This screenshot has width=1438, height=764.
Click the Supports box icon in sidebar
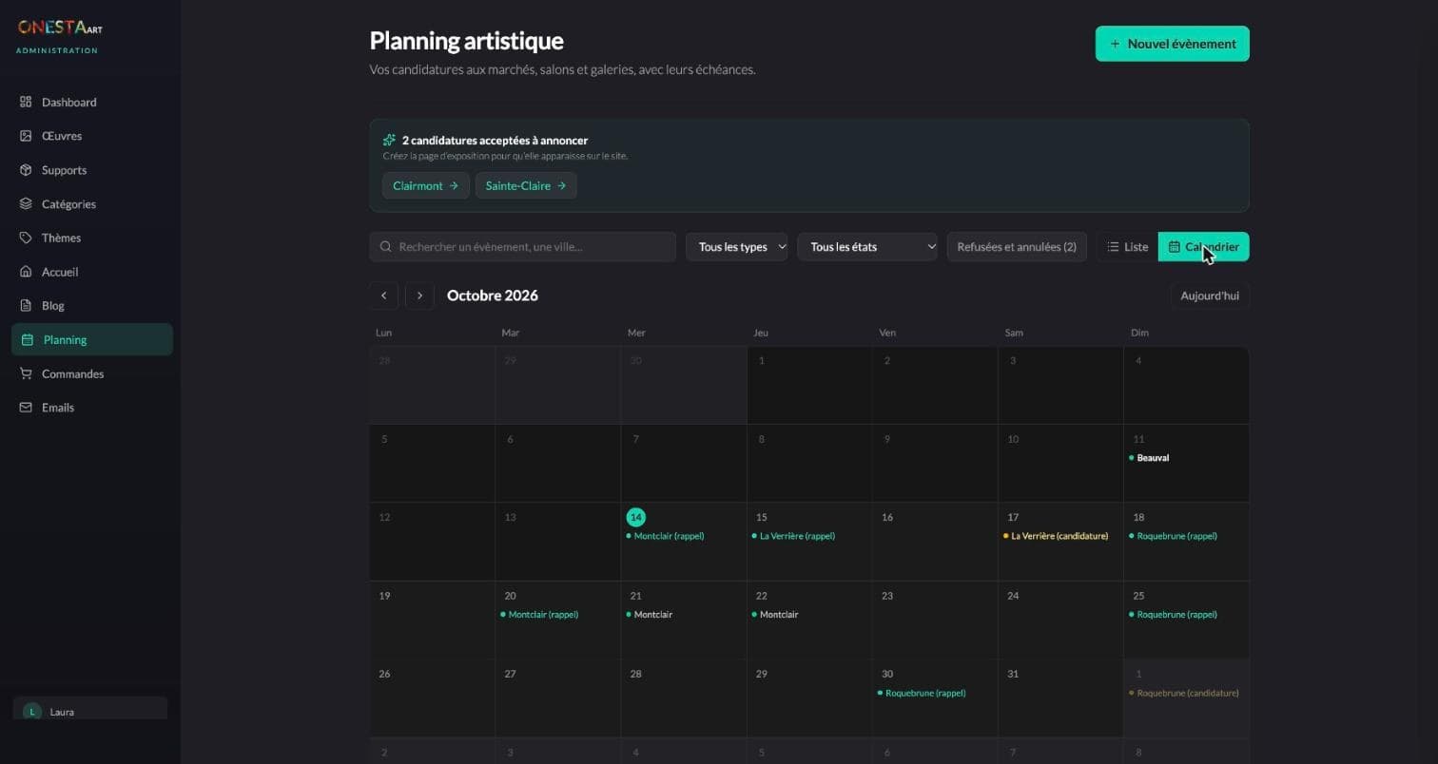pos(26,170)
